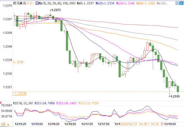The image size is (184, 127).
Task: Click the 12/16:55 time axis label
Action: click(x=70, y=124)
